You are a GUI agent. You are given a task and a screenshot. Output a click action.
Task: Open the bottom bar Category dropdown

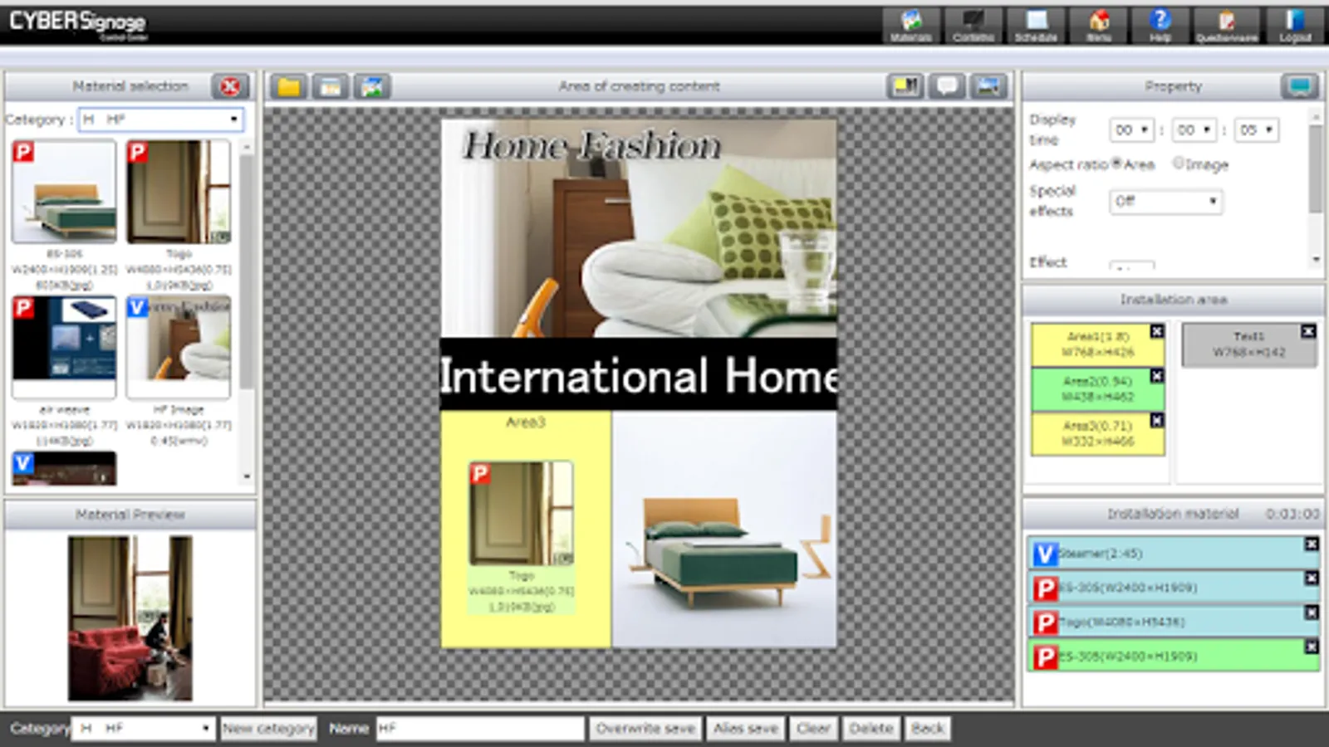tap(143, 729)
